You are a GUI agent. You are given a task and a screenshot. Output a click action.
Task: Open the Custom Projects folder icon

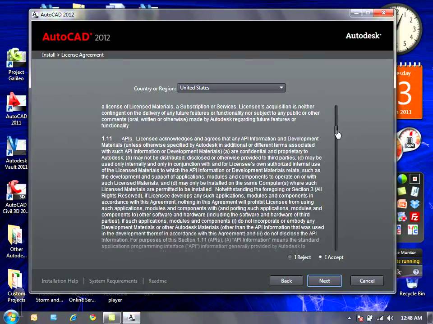16,286
